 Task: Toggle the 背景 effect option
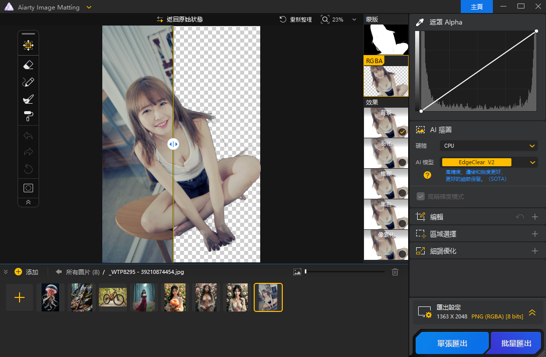click(x=402, y=132)
